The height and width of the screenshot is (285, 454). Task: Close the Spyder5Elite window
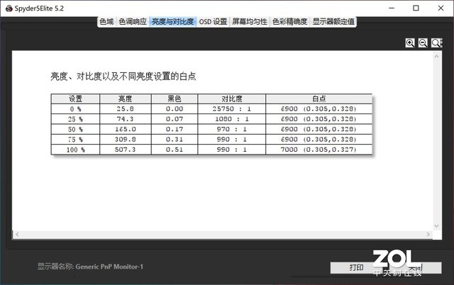(441, 8)
